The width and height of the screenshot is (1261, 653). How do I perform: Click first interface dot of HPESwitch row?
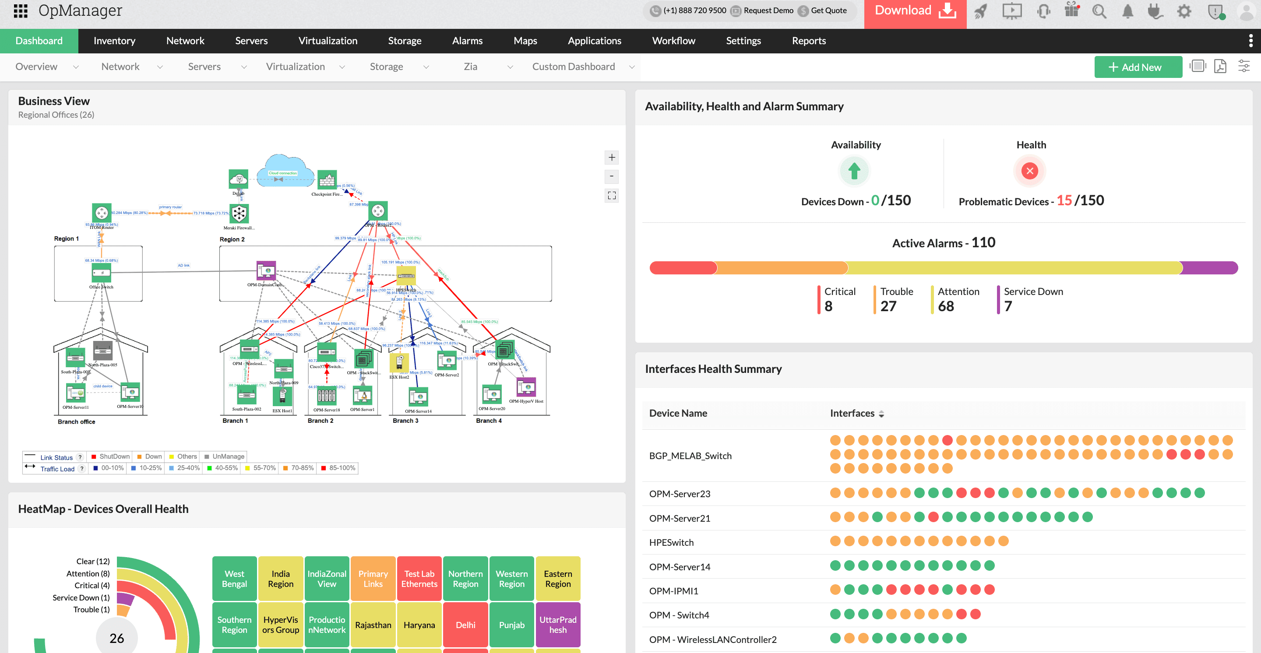click(x=835, y=541)
